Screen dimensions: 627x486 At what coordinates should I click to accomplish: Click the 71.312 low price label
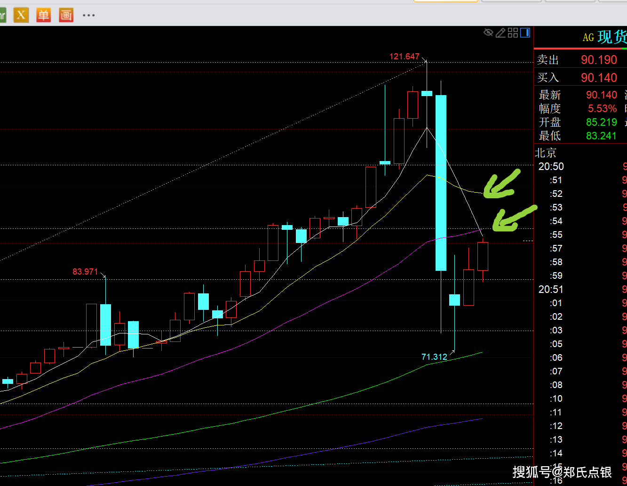pos(434,357)
